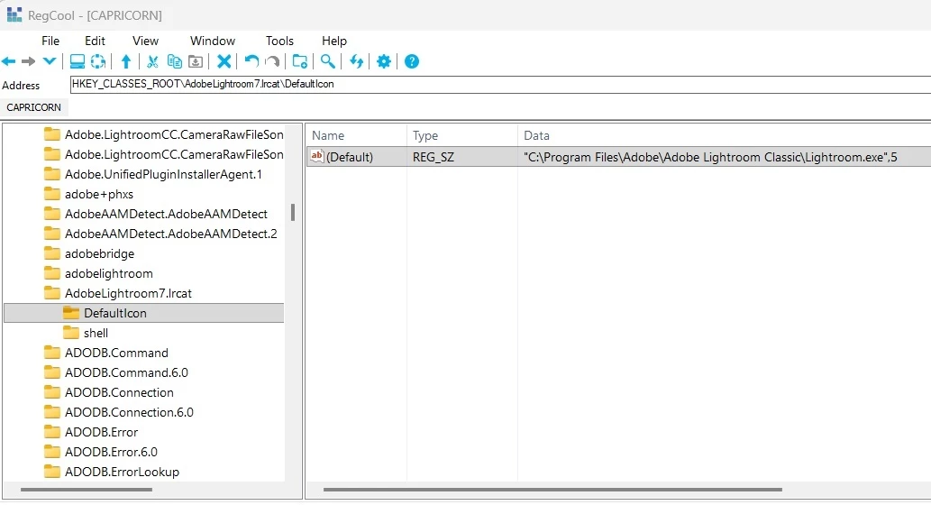Viewport: 931px width, 505px height.
Task: Open settings with the gear icon
Action: click(x=384, y=61)
